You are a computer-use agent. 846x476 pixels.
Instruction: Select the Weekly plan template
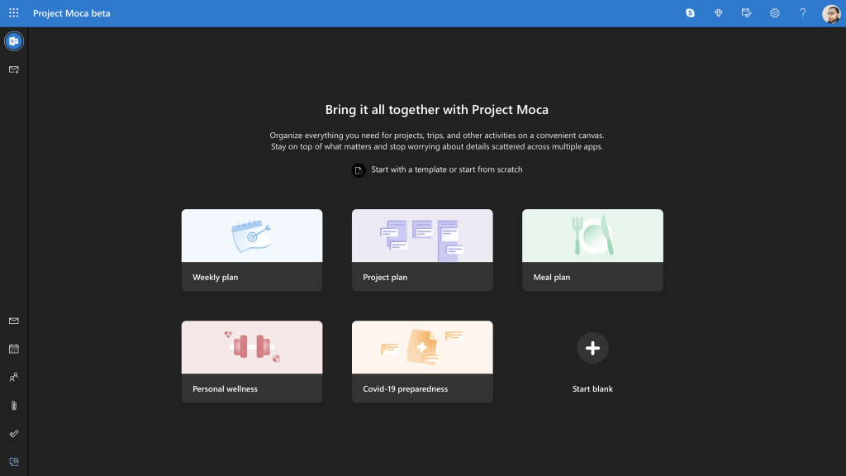[252, 250]
